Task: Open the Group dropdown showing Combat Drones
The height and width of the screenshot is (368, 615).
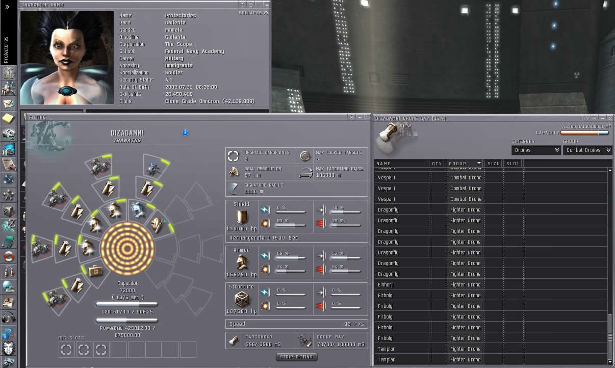Action: (x=587, y=150)
